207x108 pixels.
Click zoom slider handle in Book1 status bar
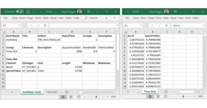[183, 96]
